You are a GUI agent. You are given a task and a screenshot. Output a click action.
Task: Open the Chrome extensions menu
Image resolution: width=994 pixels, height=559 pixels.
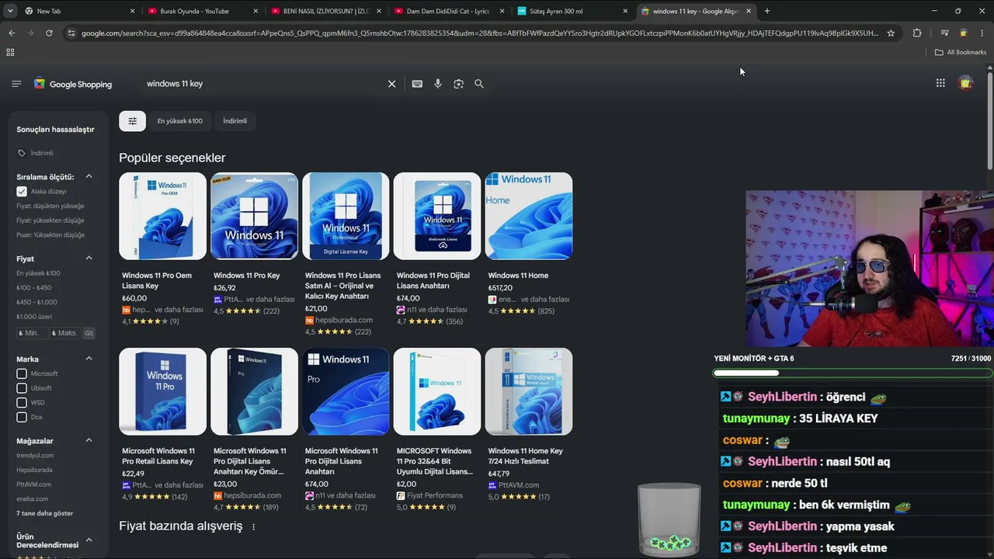click(x=917, y=33)
